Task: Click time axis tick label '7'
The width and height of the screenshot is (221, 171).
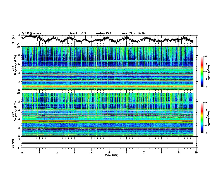Action: [x=144, y=153]
